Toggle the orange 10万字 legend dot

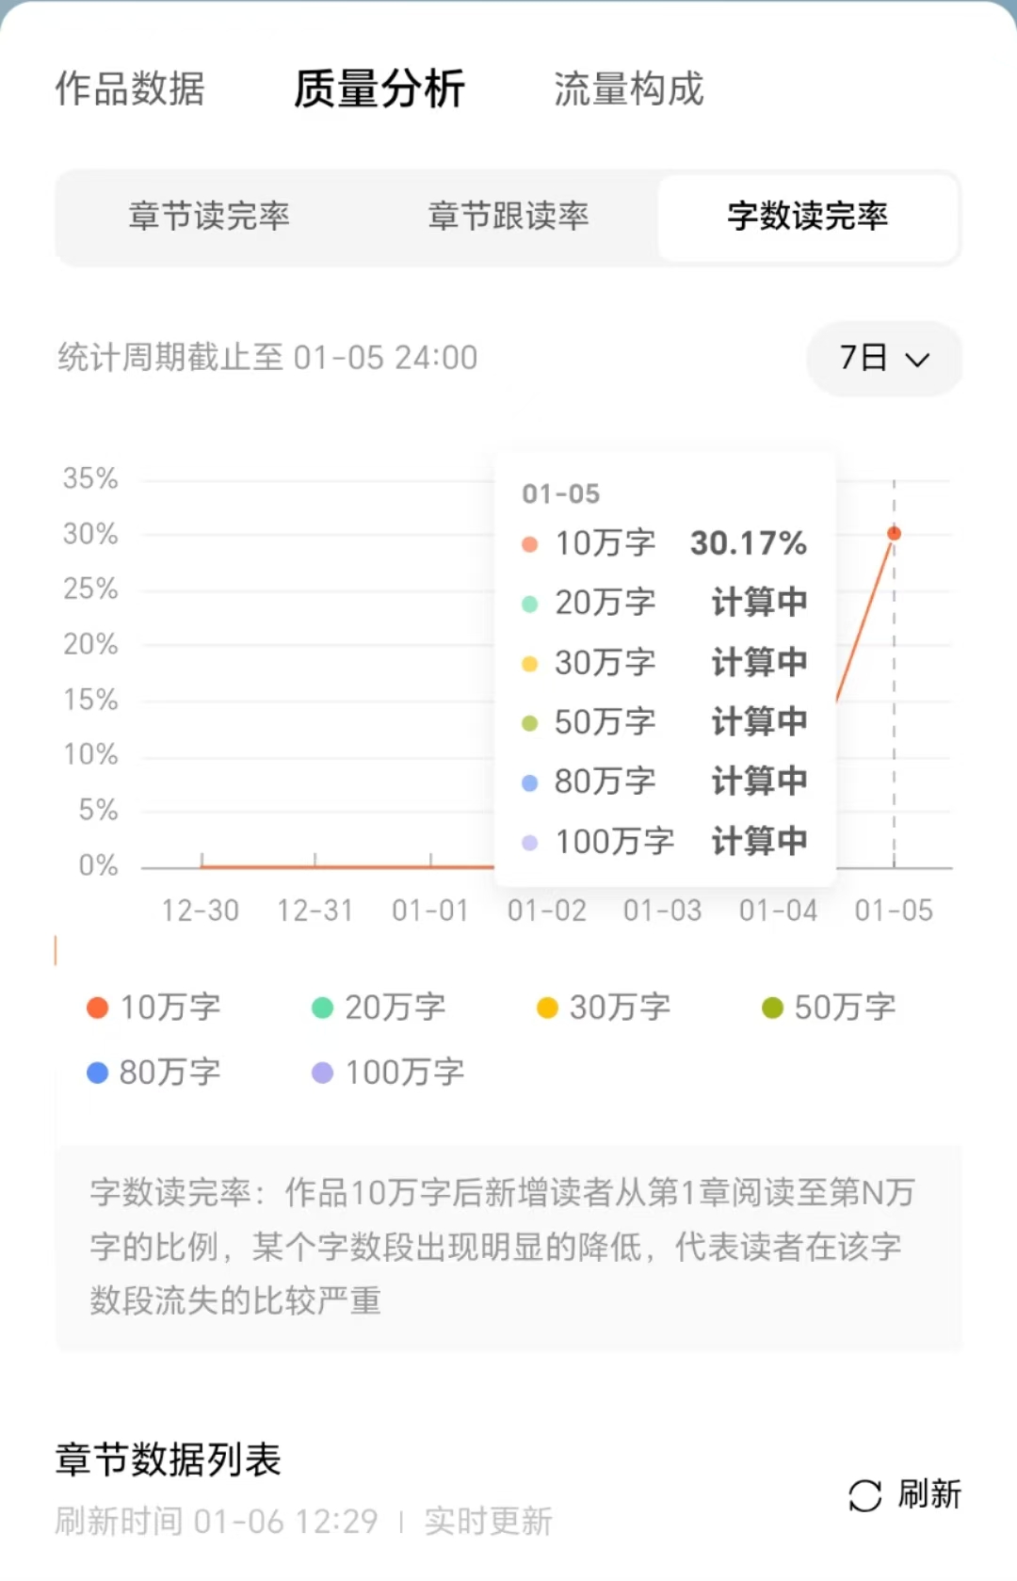(x=97, y=1008)
